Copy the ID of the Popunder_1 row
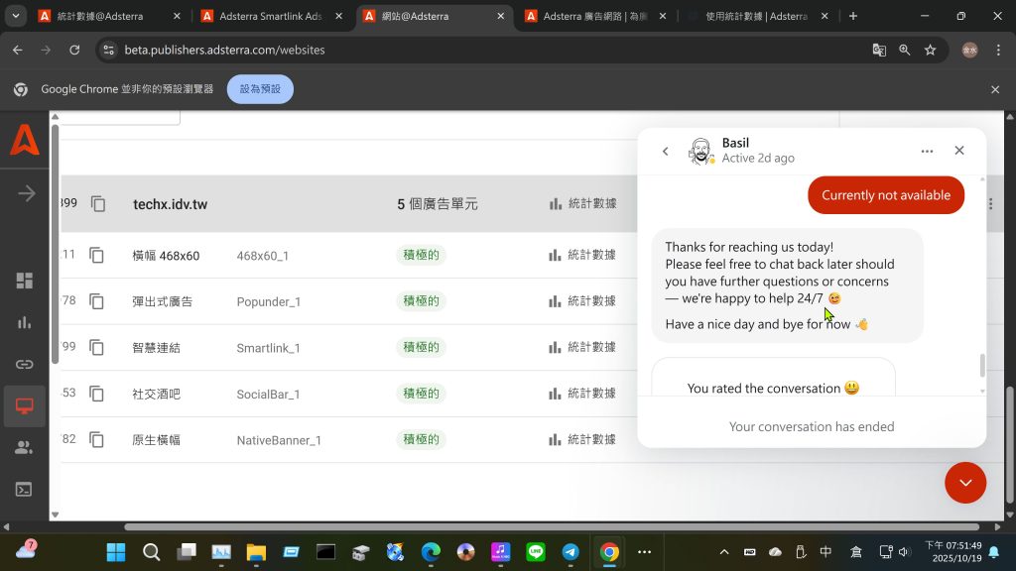Viewport: 1016px width, 571px height. tap(97, 301)
